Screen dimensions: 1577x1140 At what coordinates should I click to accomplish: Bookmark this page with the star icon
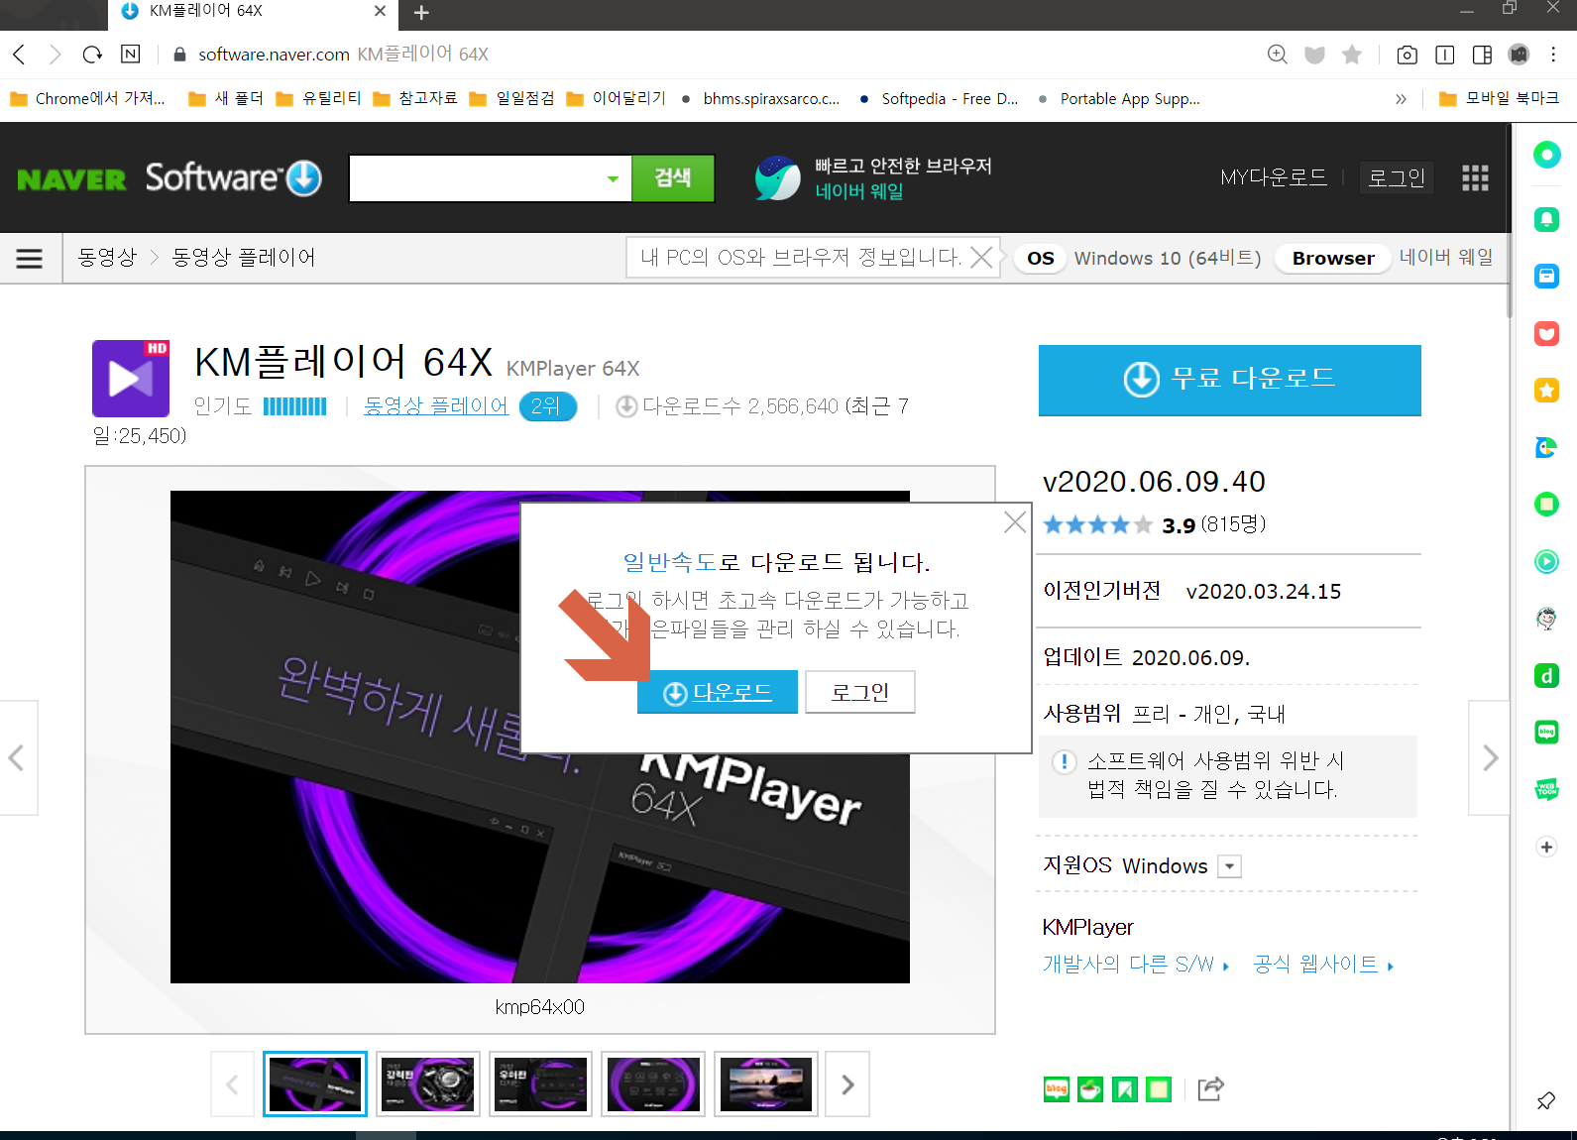[1352, 55]
